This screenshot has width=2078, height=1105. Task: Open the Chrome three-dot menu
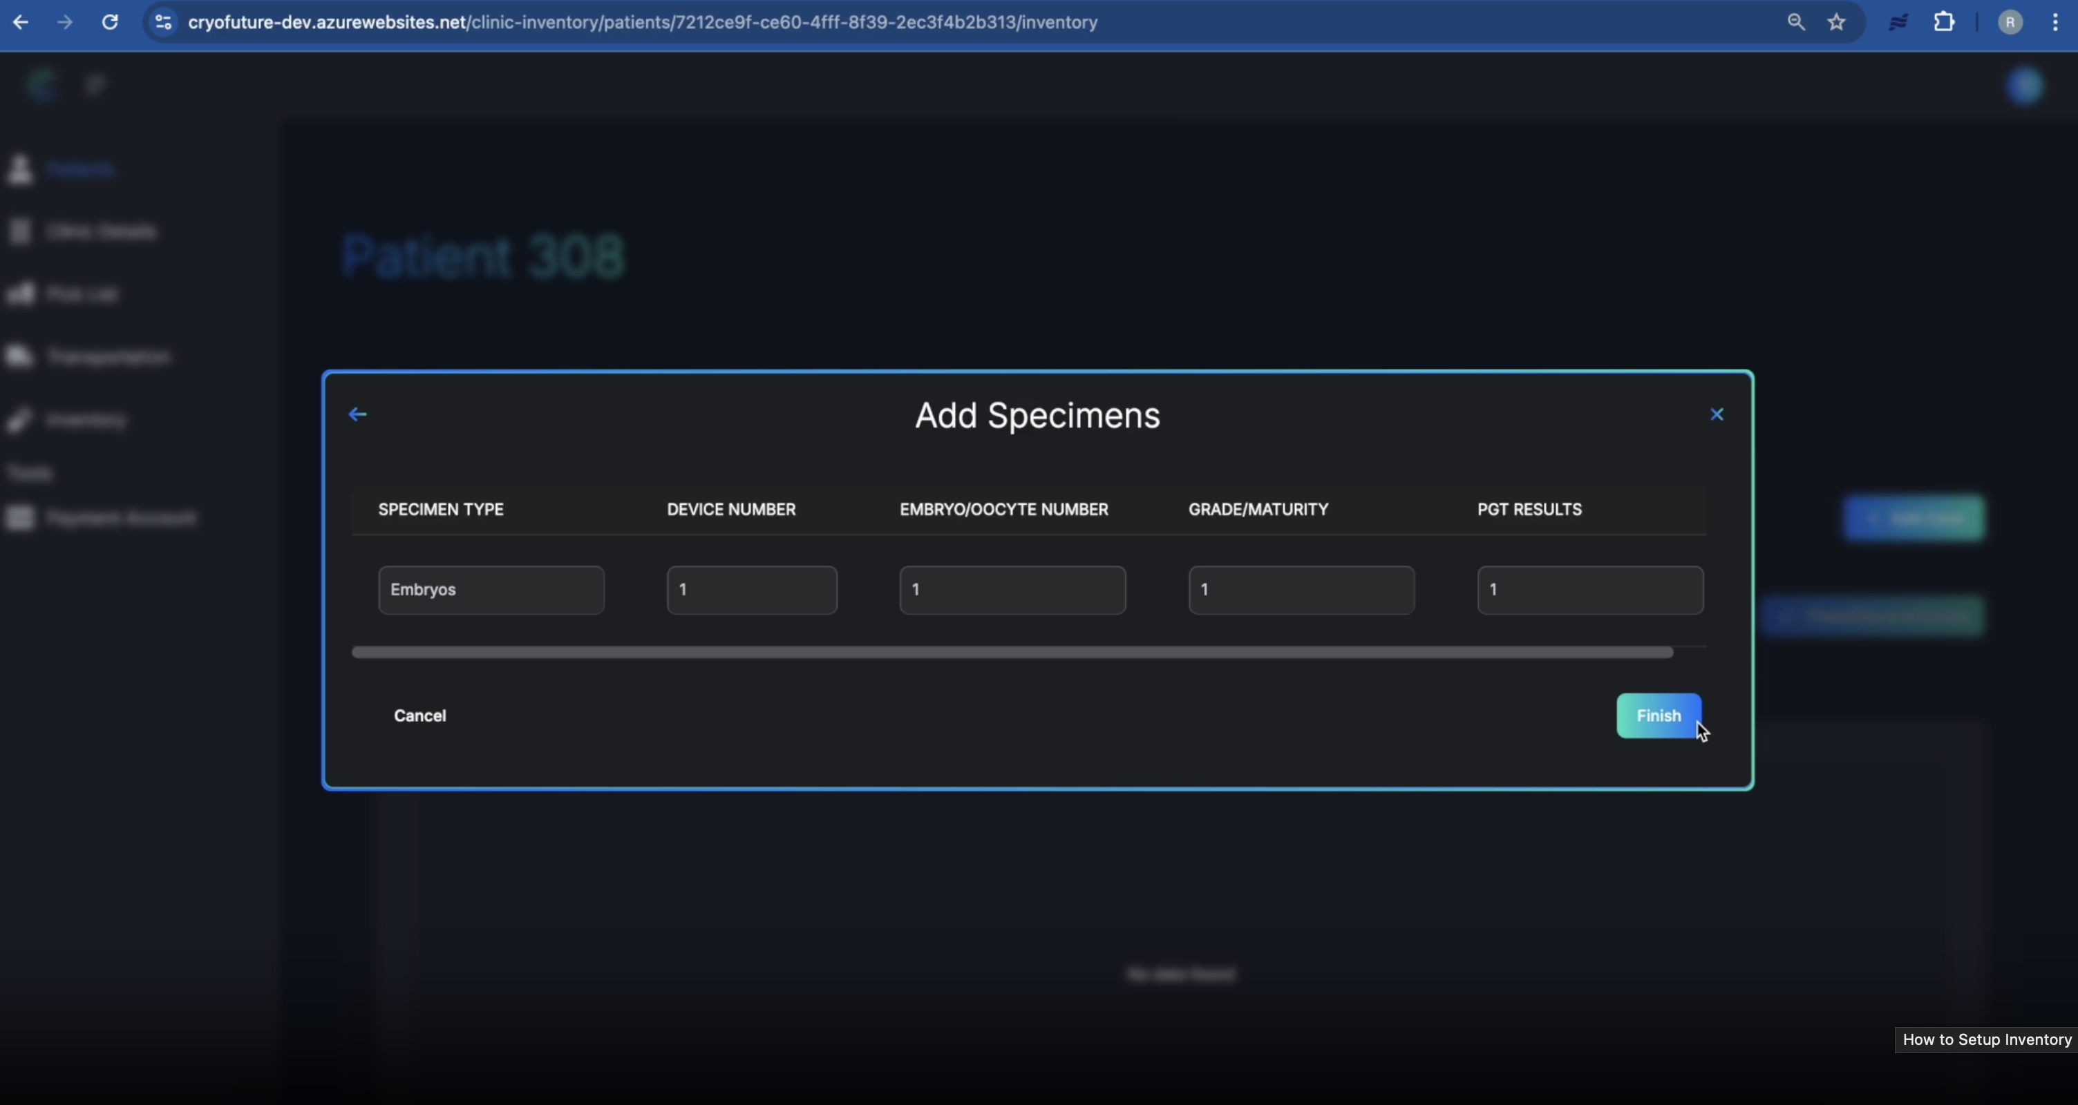click(2055, 22)
